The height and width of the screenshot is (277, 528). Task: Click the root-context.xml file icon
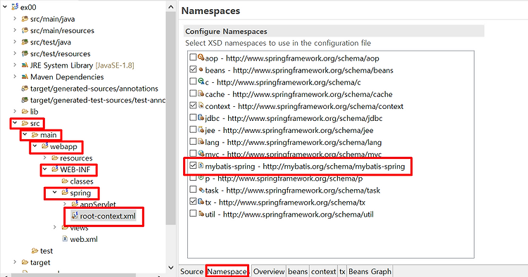(75, 215)
